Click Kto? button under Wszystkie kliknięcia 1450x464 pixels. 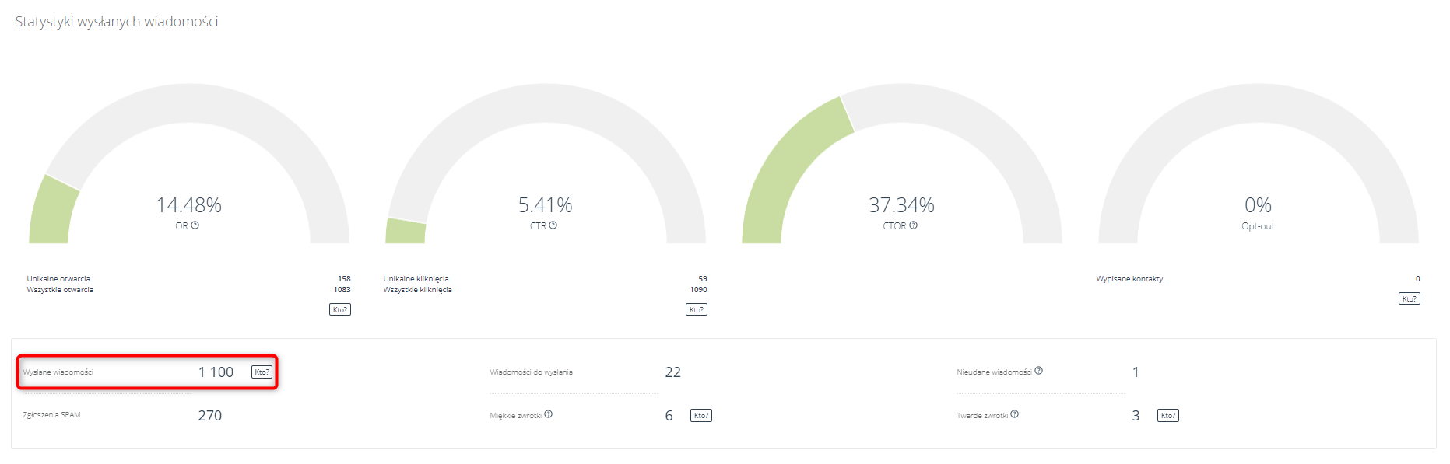coord(697,309)
